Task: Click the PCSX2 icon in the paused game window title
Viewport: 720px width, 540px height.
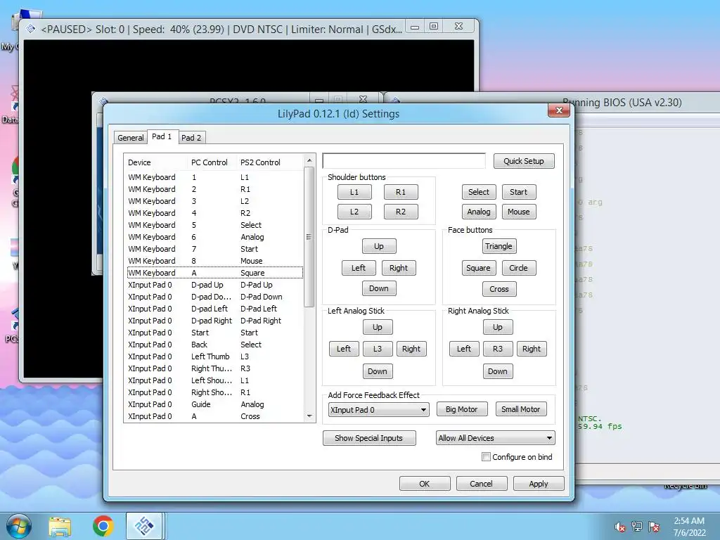Action: coord(30,29)
